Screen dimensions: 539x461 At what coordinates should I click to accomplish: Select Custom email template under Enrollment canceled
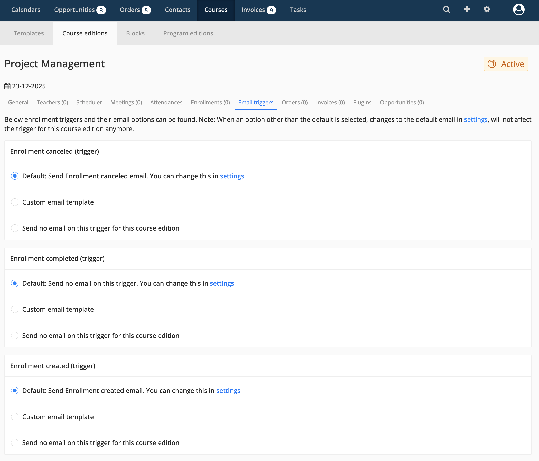point(15,202)
